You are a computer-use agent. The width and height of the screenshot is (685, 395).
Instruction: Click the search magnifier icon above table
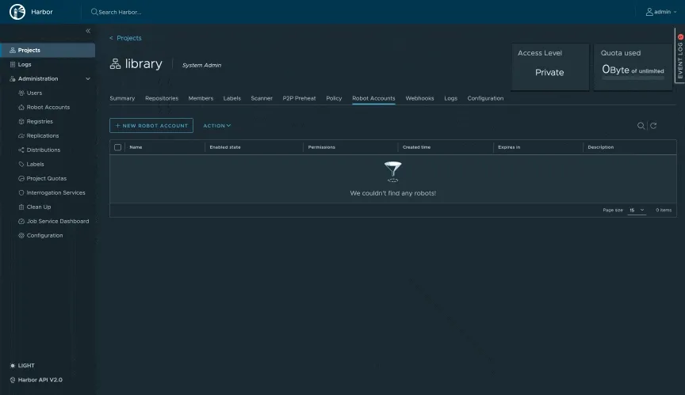pyautogui.click(x=641, y=126)
